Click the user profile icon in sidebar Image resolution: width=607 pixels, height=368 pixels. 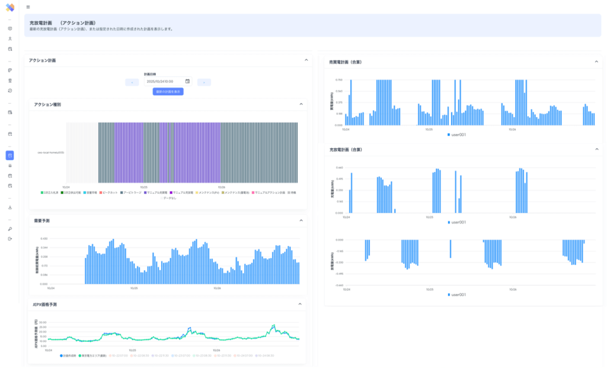[x=10, y=39]
